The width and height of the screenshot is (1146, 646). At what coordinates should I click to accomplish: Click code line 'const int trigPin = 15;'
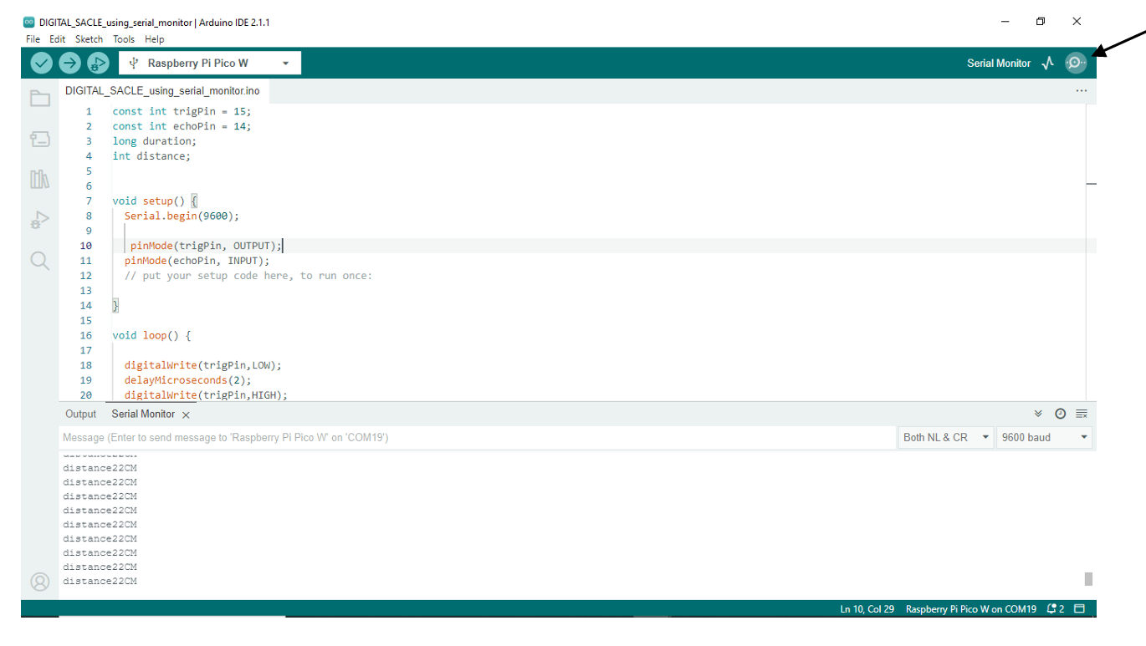click(182, 111)
